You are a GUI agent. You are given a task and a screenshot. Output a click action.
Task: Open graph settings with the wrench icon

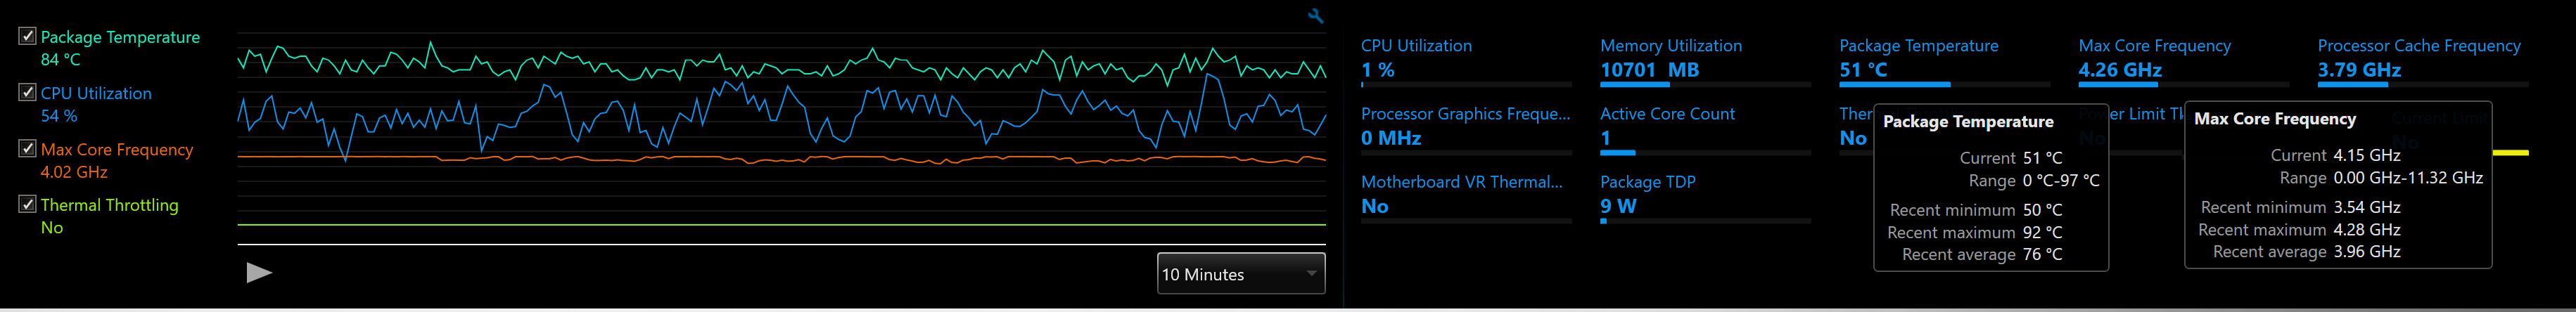coord(1316,16)
